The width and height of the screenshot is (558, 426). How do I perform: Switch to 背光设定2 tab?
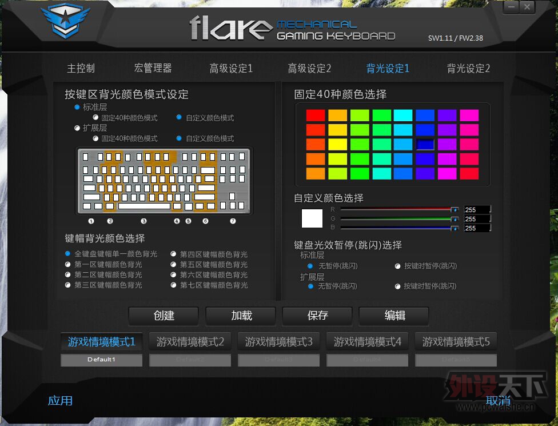pos(468,68)
